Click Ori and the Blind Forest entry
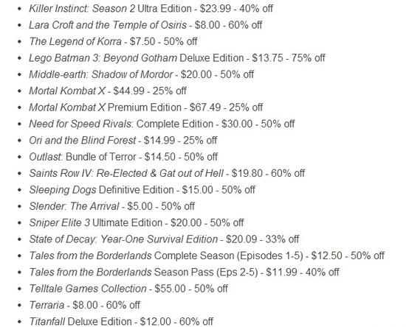 click(x=123, y=141)
